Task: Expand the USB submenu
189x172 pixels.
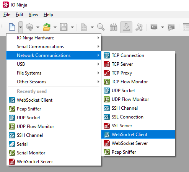Action: (54, 64)
